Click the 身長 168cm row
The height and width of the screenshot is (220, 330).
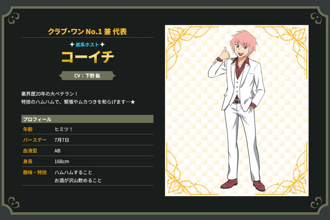(x=87, y=161)
